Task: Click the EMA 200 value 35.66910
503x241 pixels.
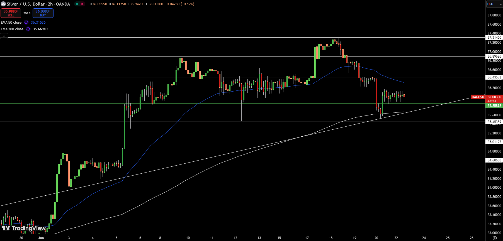Action: (x=40, y=29)
